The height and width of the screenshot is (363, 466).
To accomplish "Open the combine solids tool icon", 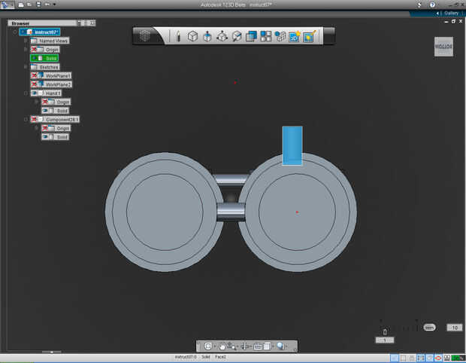I will pyautogui.click(x=251, y=36).
